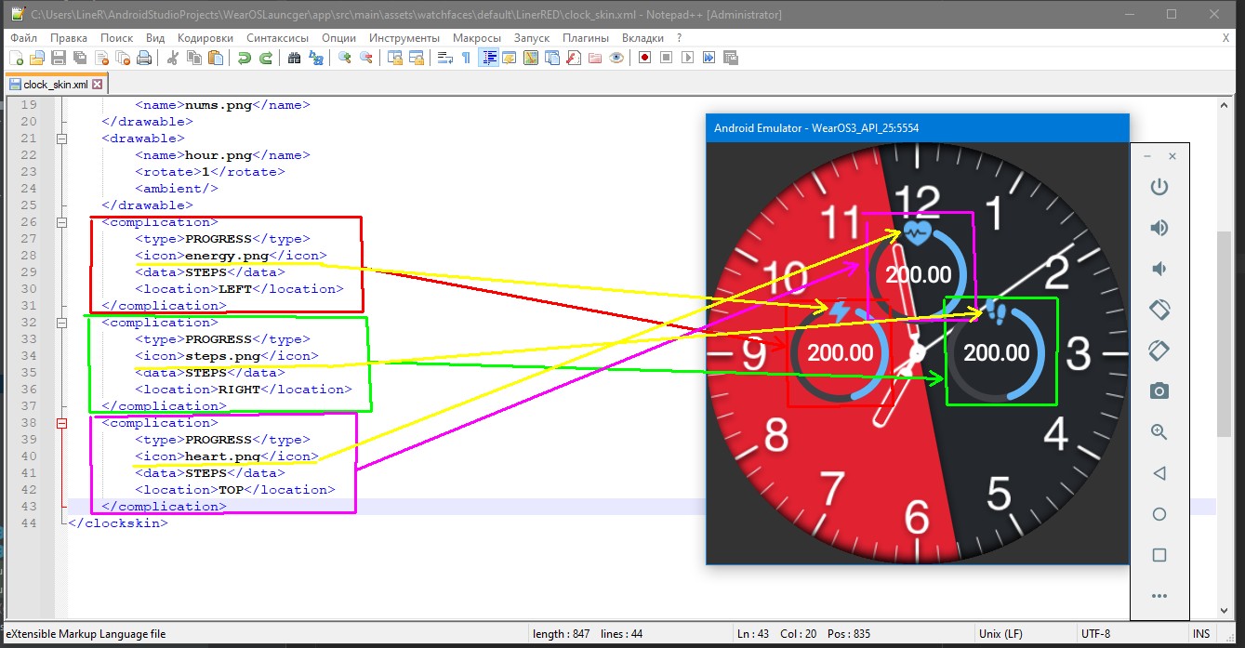Open the Плагины menu
1245x648 pixels.
point(586,38)
